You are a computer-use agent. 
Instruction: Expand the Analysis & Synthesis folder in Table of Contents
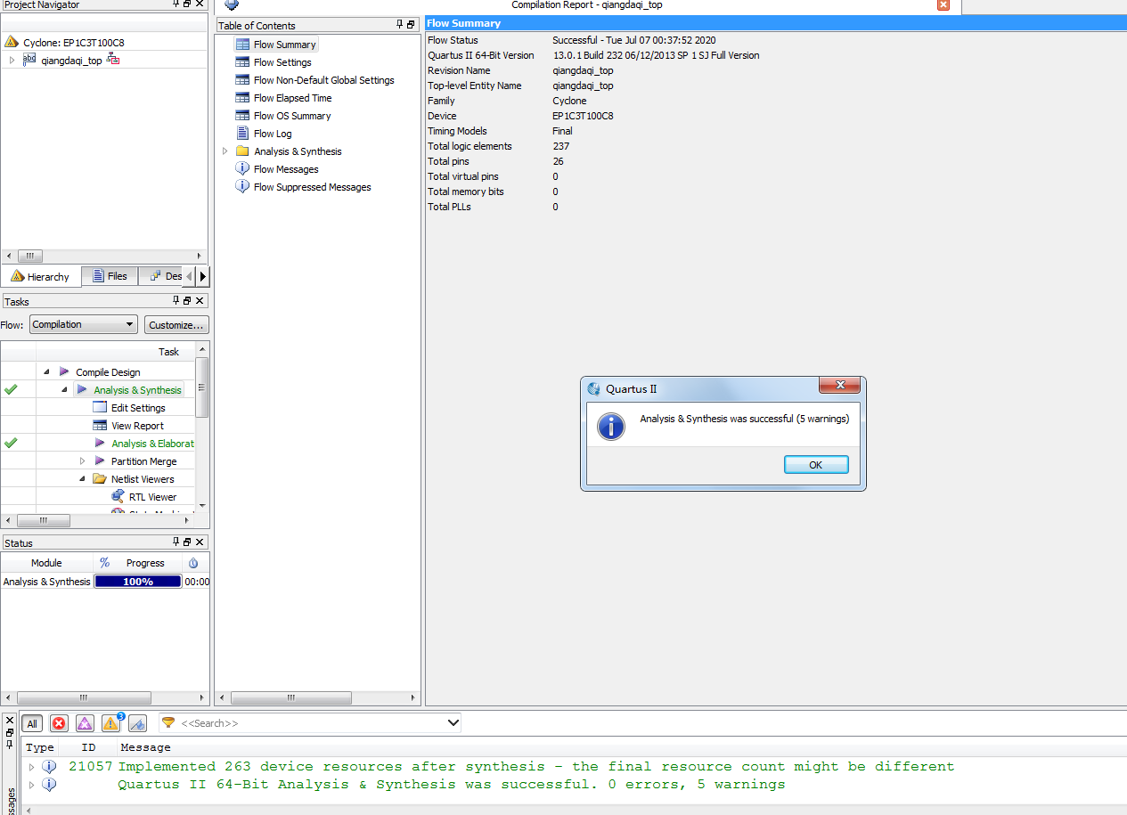click(225, 151)
